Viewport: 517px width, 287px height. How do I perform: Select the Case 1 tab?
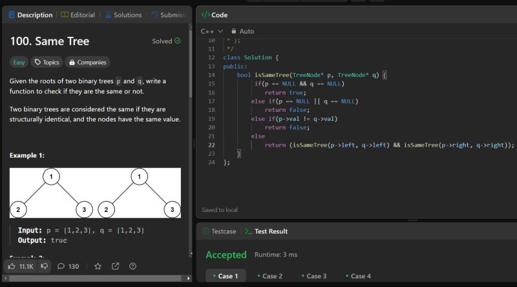(226, 276)
